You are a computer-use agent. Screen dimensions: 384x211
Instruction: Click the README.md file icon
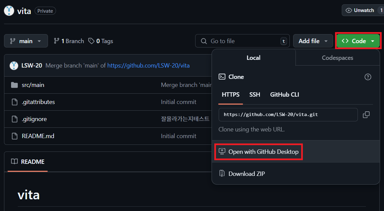[14, 136]
